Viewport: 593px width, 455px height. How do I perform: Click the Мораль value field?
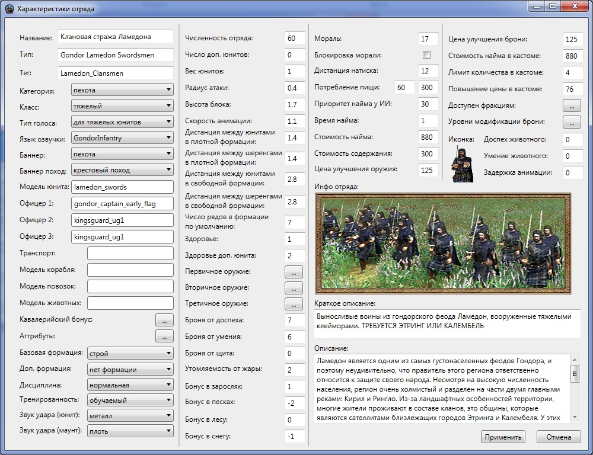(429, 39)
